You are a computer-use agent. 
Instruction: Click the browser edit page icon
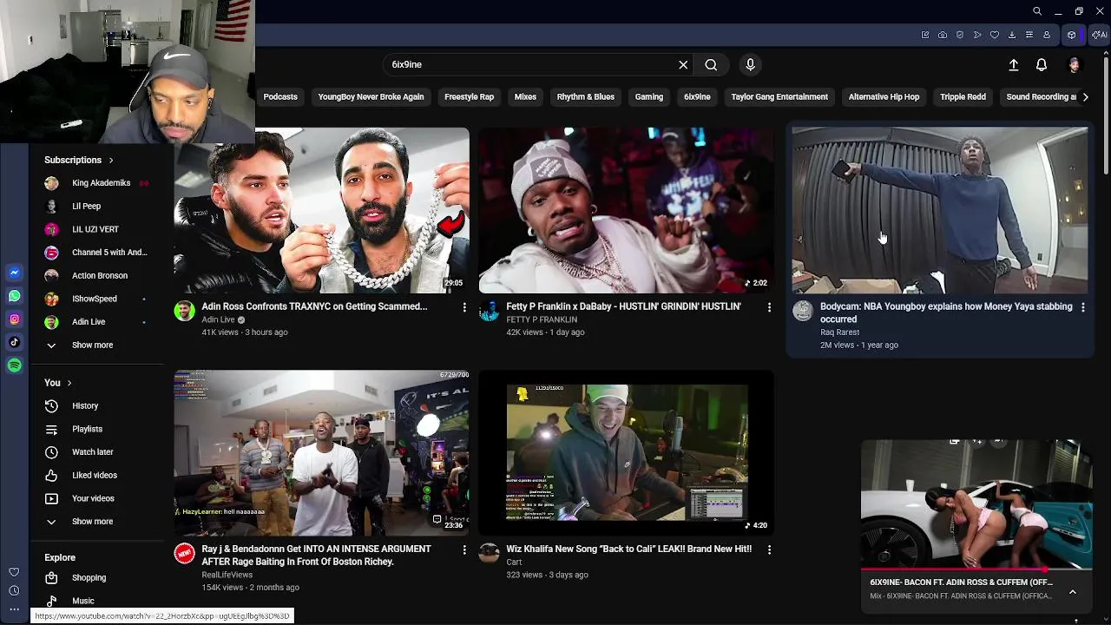click(925, 35)
